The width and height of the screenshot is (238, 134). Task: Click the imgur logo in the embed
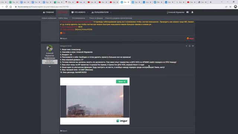click(x=122, y=121)
